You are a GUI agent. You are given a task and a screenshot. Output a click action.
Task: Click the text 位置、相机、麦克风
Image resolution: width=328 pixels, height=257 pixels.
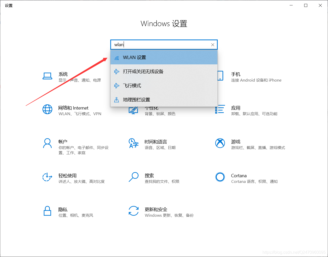click(76, 215)
